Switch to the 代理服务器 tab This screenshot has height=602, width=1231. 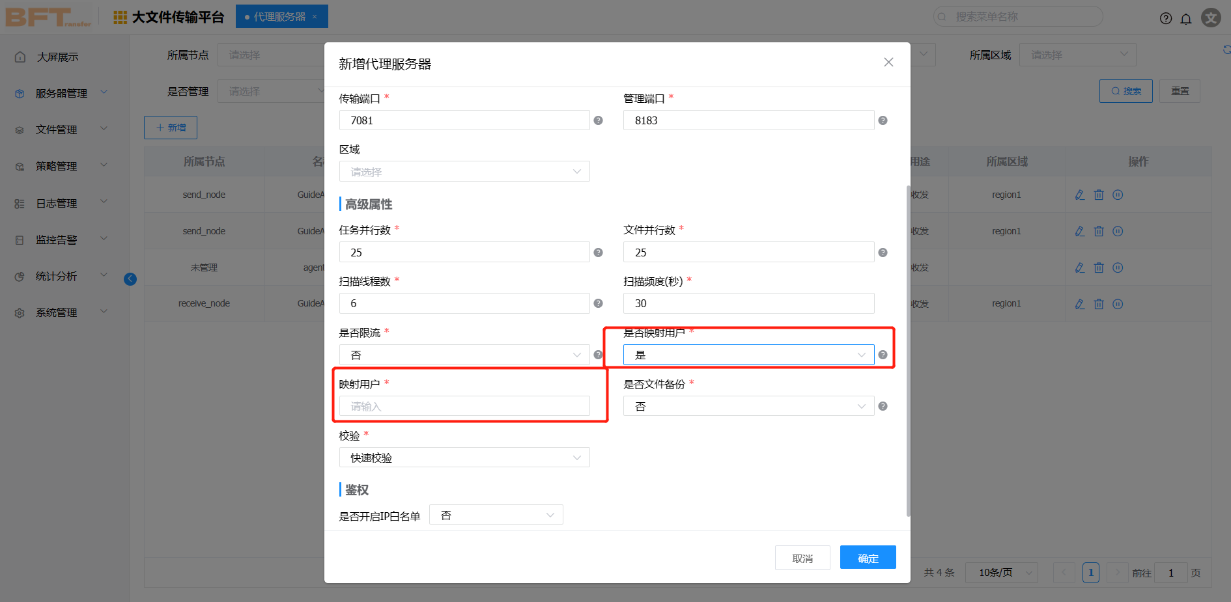[x=279, y=17]
